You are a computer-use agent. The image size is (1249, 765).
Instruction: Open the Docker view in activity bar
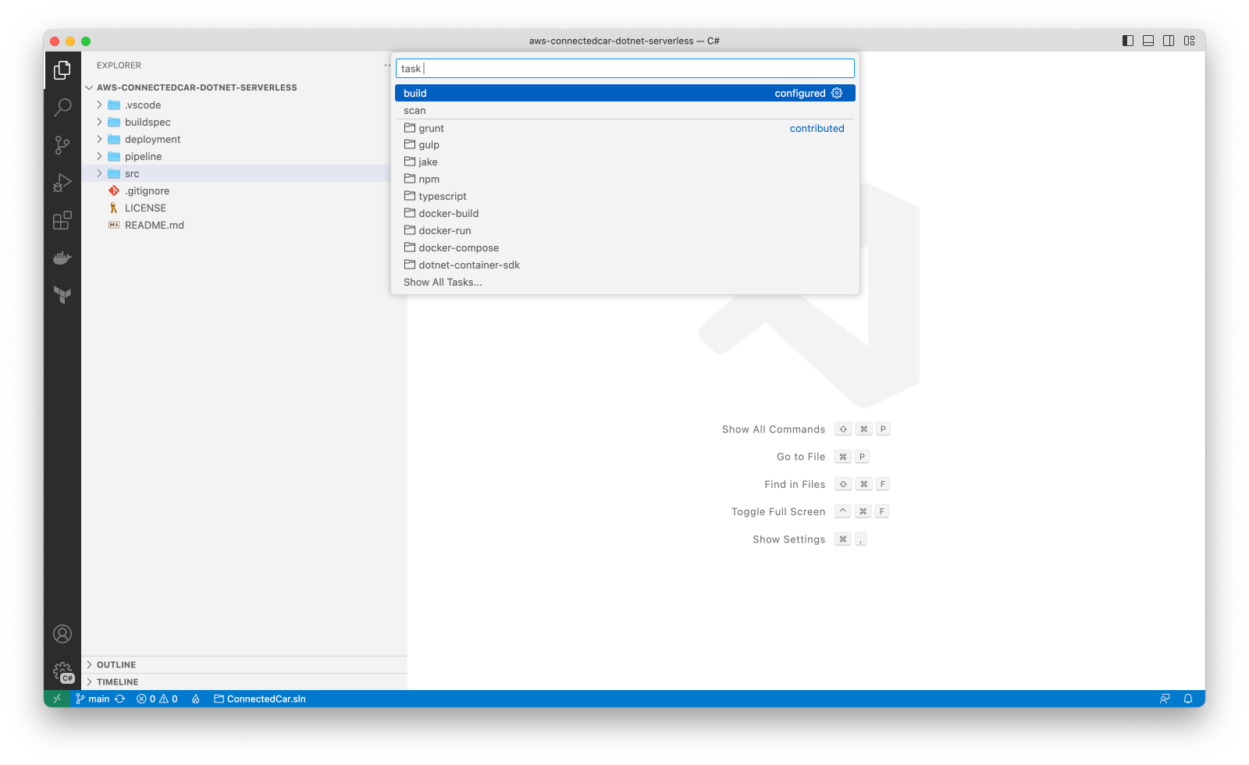[62, 258]
